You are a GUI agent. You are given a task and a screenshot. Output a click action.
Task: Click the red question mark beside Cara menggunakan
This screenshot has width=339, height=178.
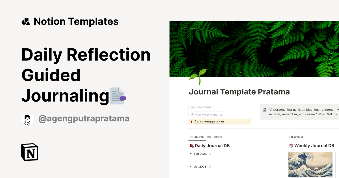click(192, 121)
